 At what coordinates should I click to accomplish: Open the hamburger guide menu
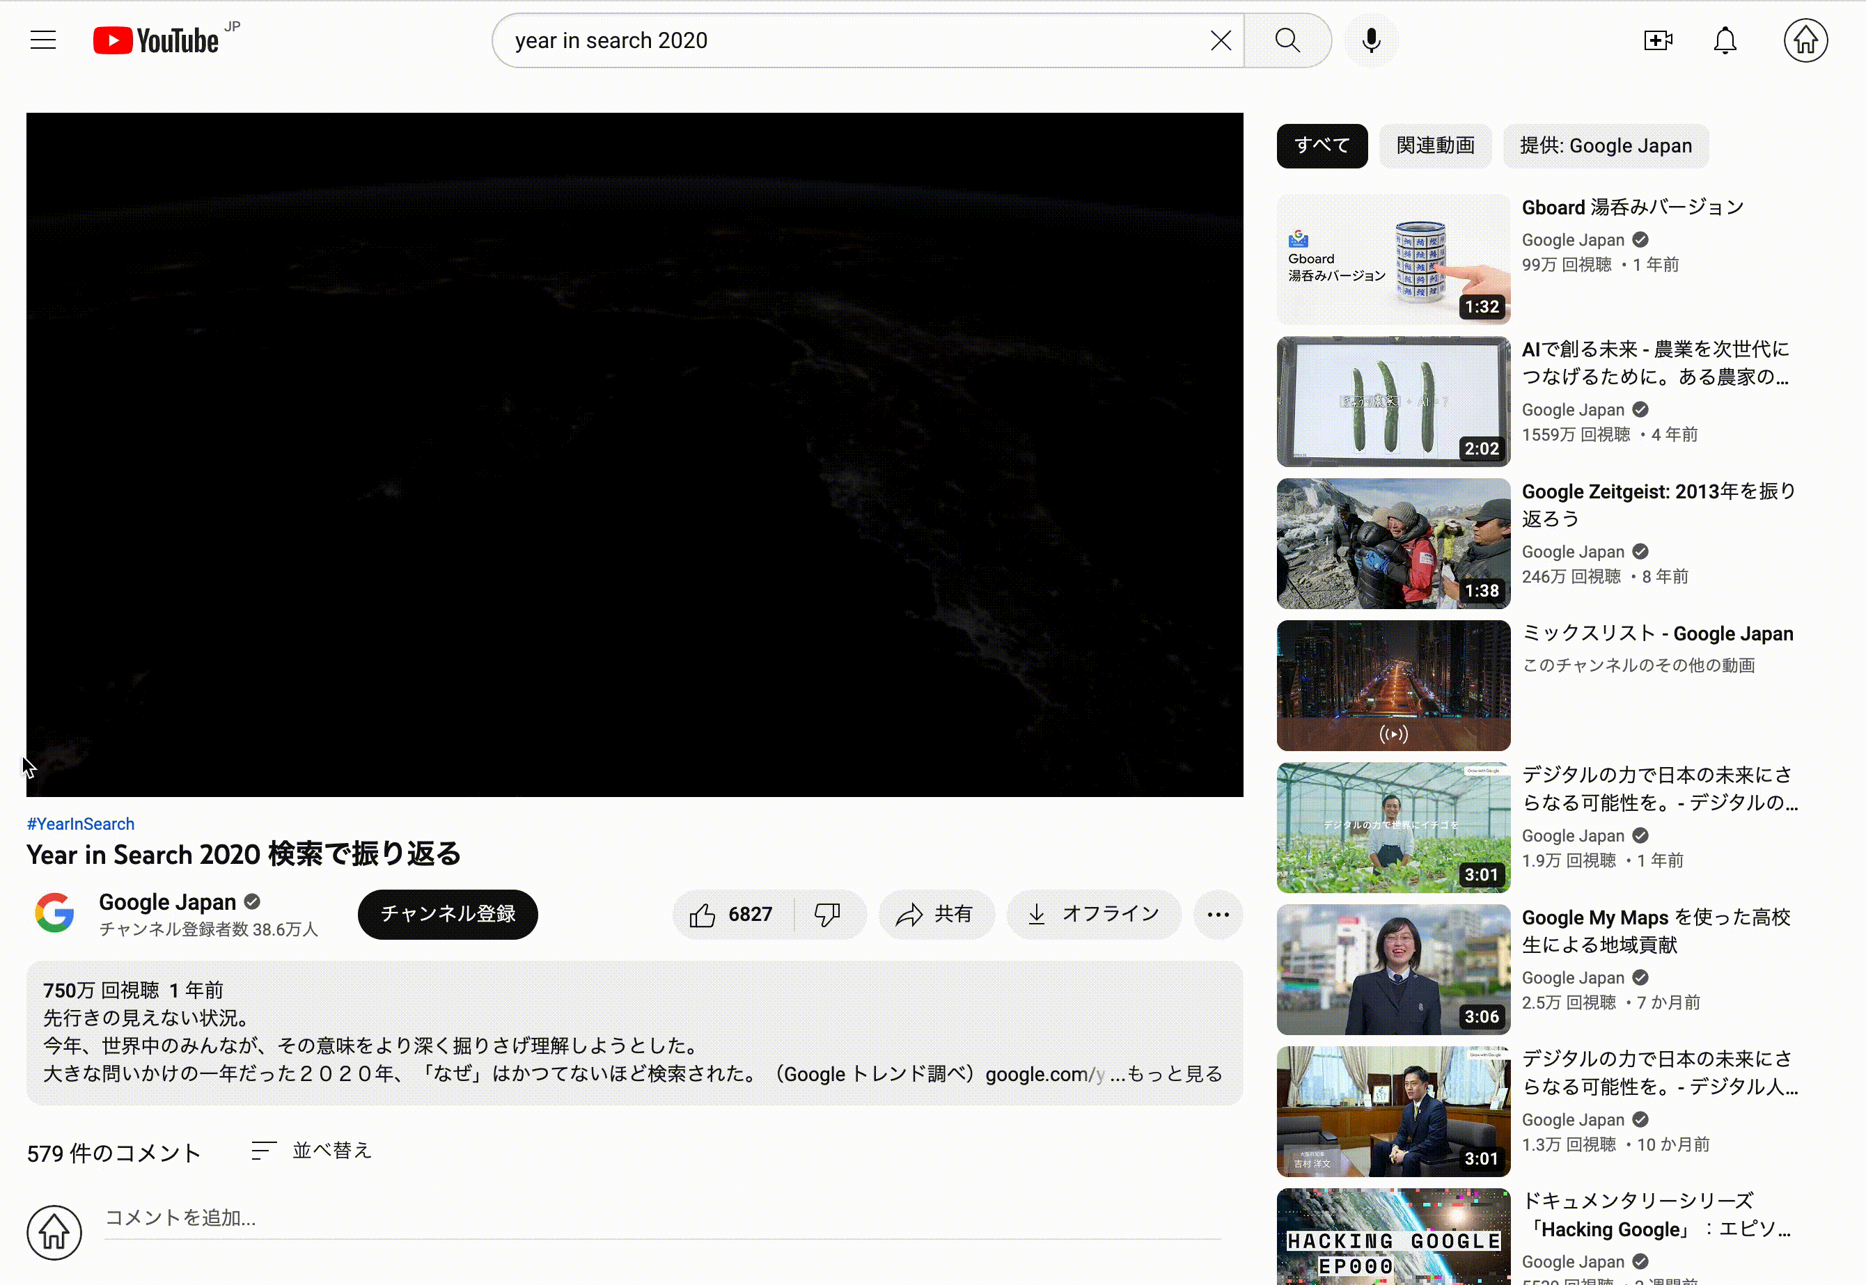43,40
